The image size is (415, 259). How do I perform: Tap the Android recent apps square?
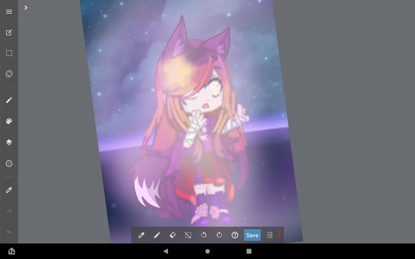249,251
